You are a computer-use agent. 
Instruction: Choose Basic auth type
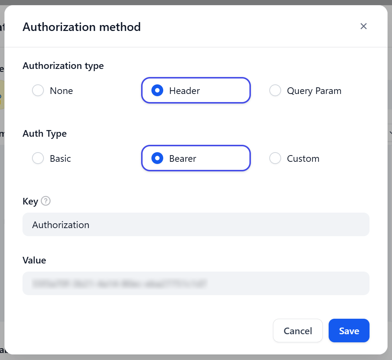click(x=52, y=158)
